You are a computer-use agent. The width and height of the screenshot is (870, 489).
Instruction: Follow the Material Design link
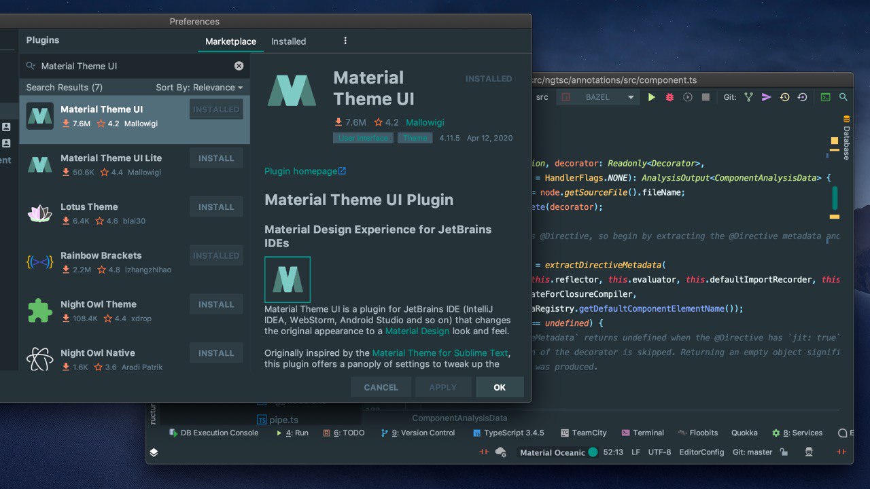(417, 331)
